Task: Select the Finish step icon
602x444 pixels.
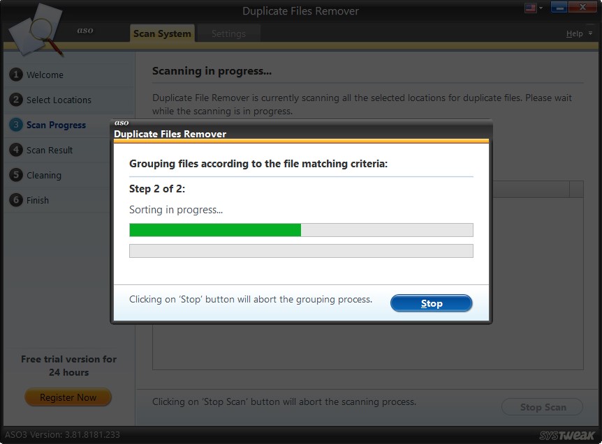Action: 15,200
